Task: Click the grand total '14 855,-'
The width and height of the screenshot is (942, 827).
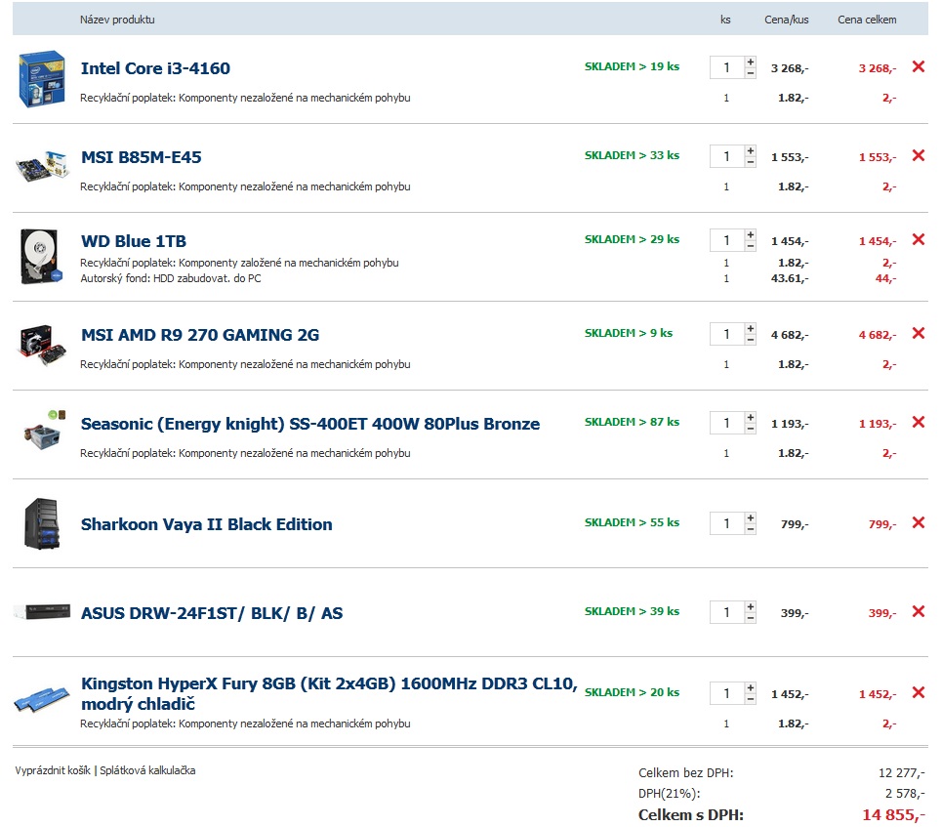Action: pyautogui.click(x=893, y=815)
